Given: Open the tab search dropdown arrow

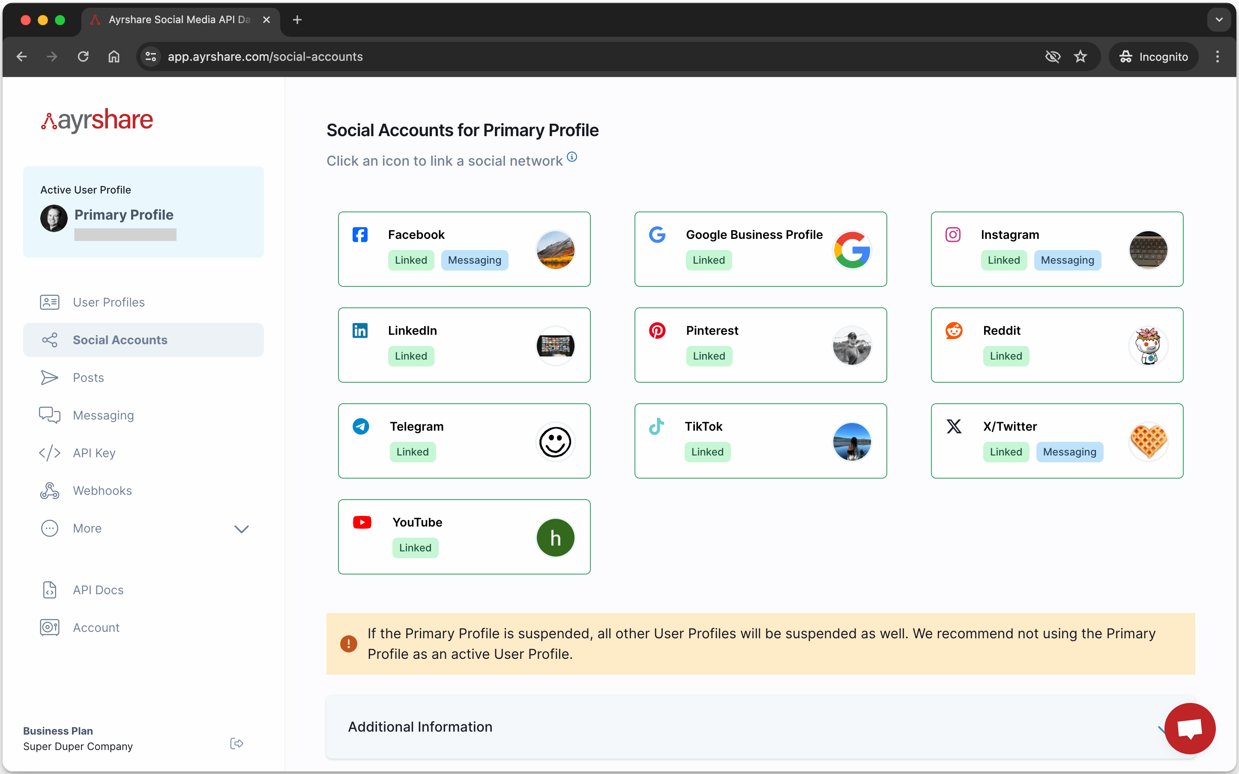Looking at the screenshot, I should pos(1219,19).
